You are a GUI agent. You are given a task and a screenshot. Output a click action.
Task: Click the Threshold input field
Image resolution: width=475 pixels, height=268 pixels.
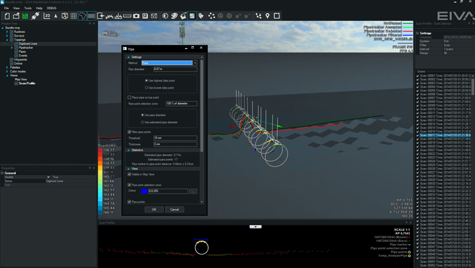click(x=175, y=138)
